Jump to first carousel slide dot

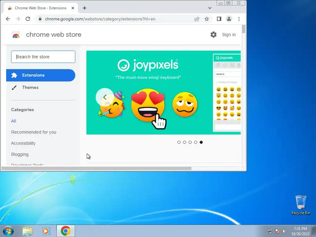179,142
